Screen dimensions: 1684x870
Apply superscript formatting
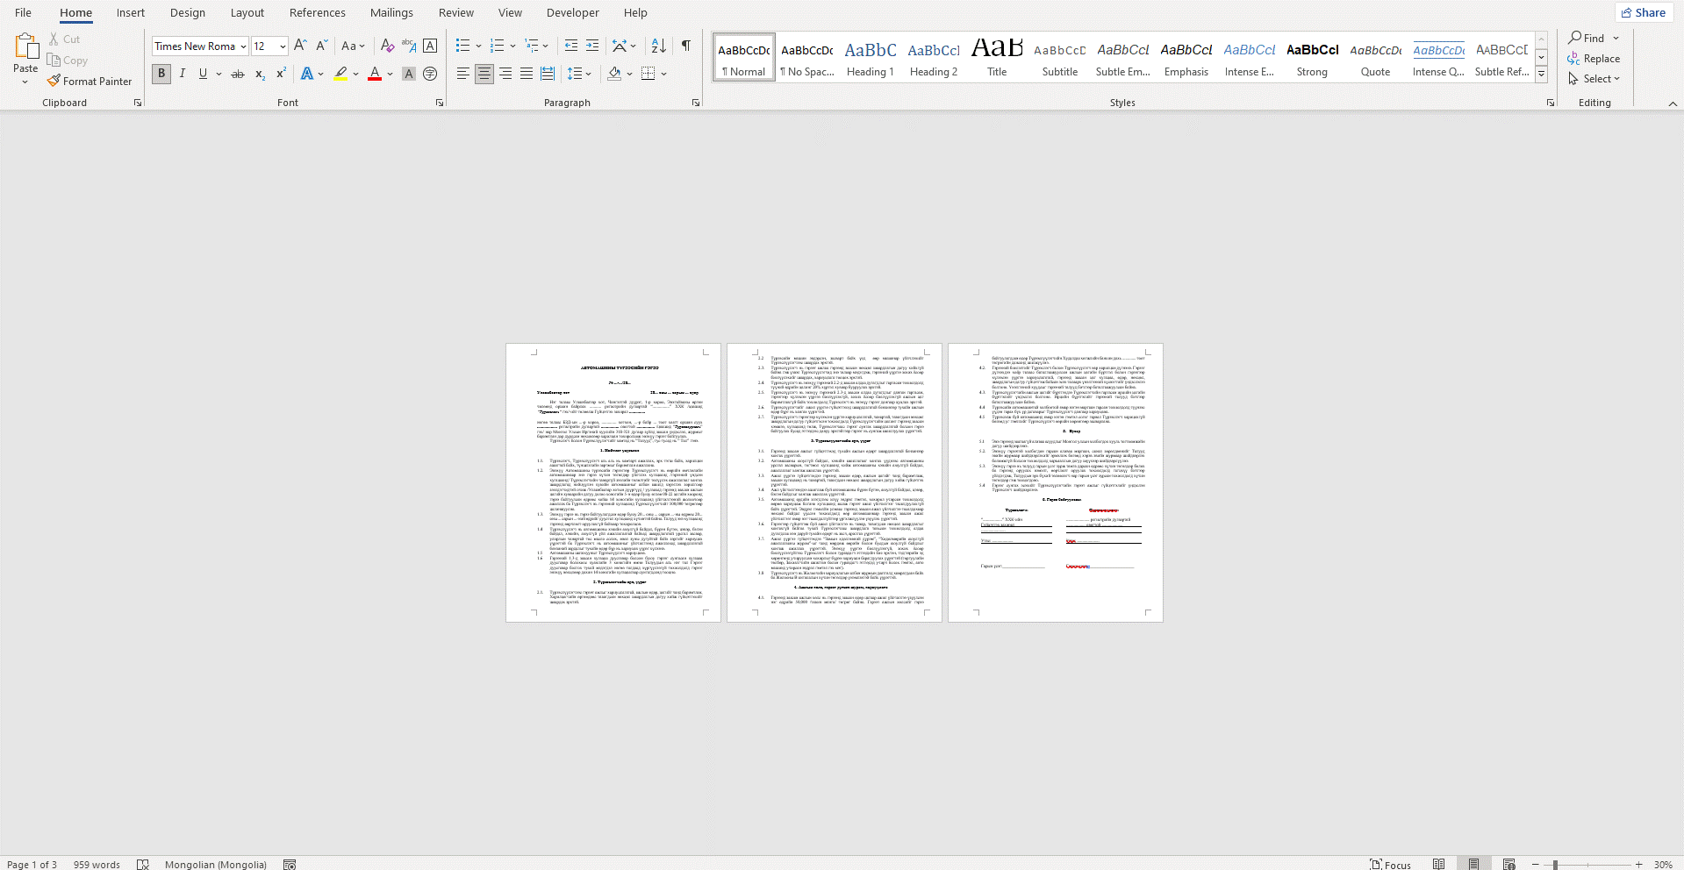[281, 74]
